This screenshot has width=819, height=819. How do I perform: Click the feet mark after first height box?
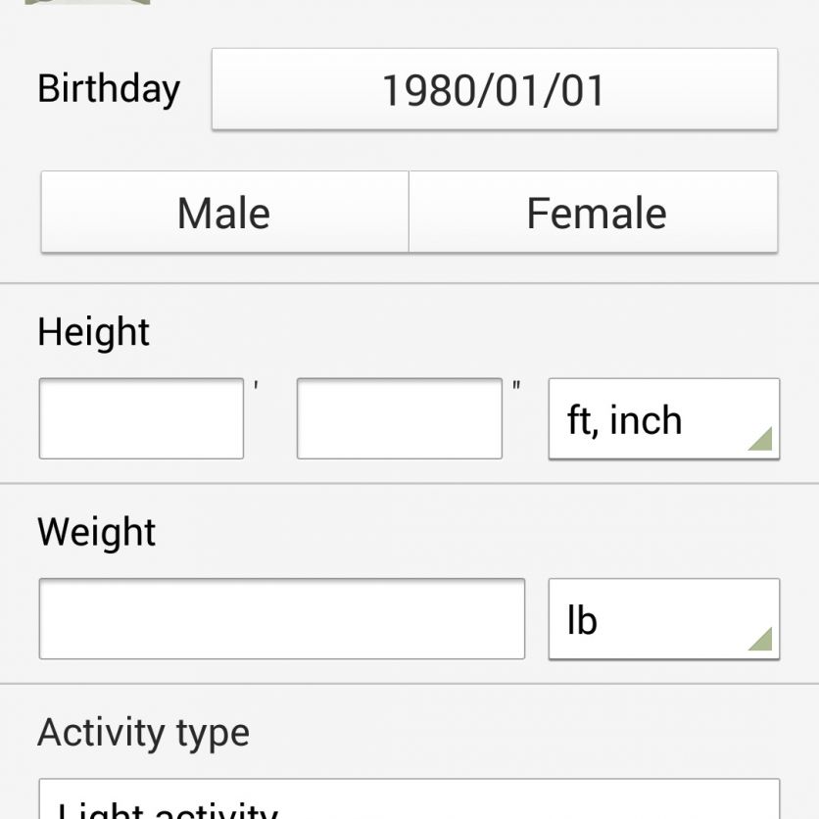click(x=256, y=386)
